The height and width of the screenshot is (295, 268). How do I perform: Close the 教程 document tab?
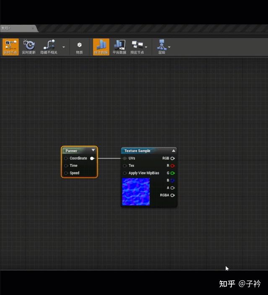click(33, 28)
